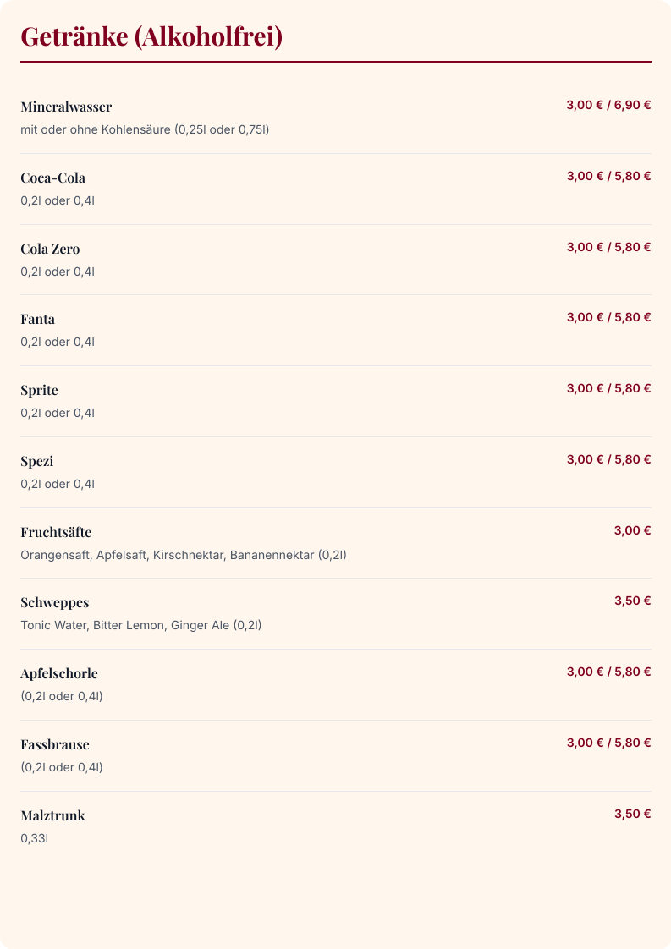671x949 pixels.
Task: Click the Getränke (Alkoholfrei) heading
Action: tap(151, 36)
